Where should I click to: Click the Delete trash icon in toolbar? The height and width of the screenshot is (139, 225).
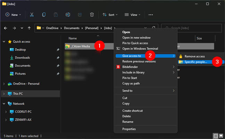point(92,15)
